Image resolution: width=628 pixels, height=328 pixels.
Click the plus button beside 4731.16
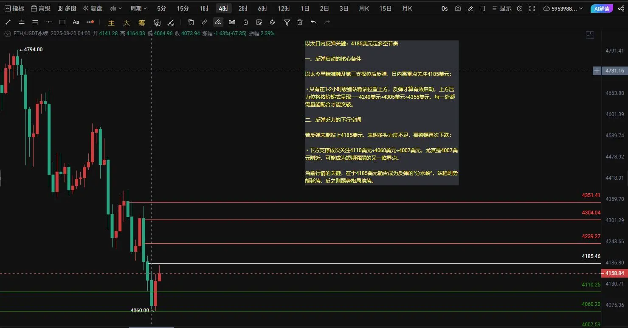pyautogui.click(x=597, y=71)
